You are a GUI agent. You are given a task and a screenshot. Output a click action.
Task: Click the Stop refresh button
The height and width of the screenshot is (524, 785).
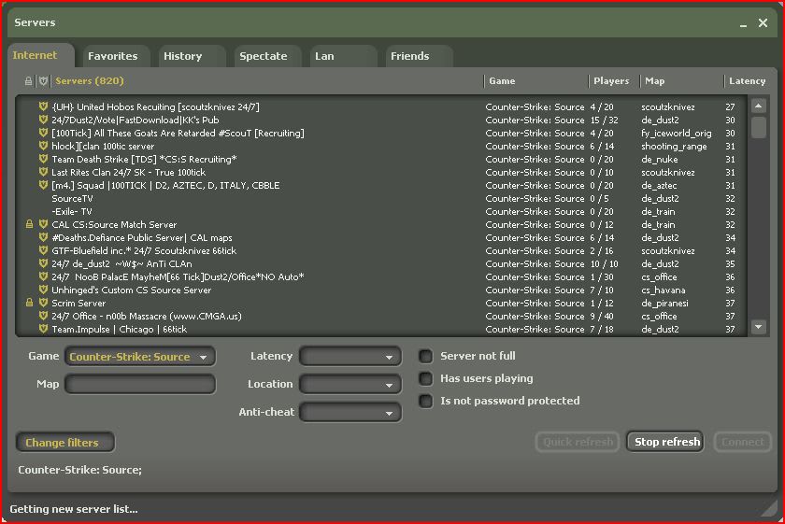point(665,443)
